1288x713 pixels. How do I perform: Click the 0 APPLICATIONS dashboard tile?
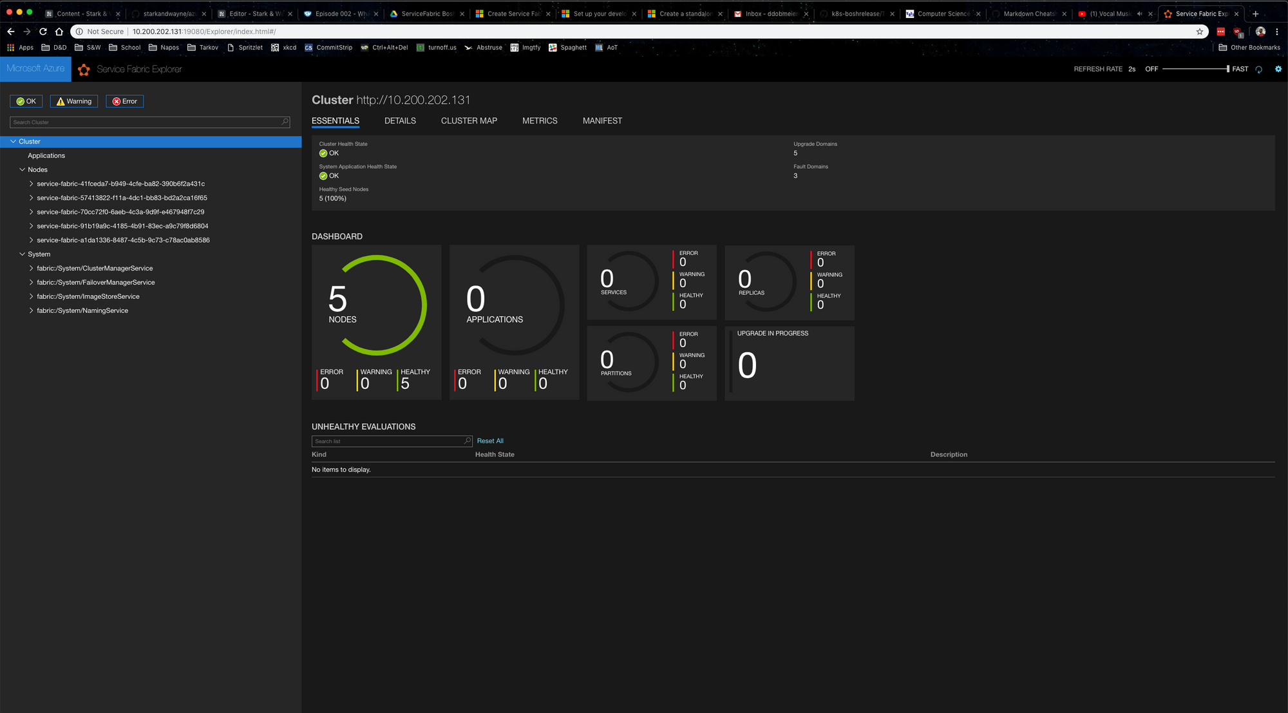tap(514, 322)
